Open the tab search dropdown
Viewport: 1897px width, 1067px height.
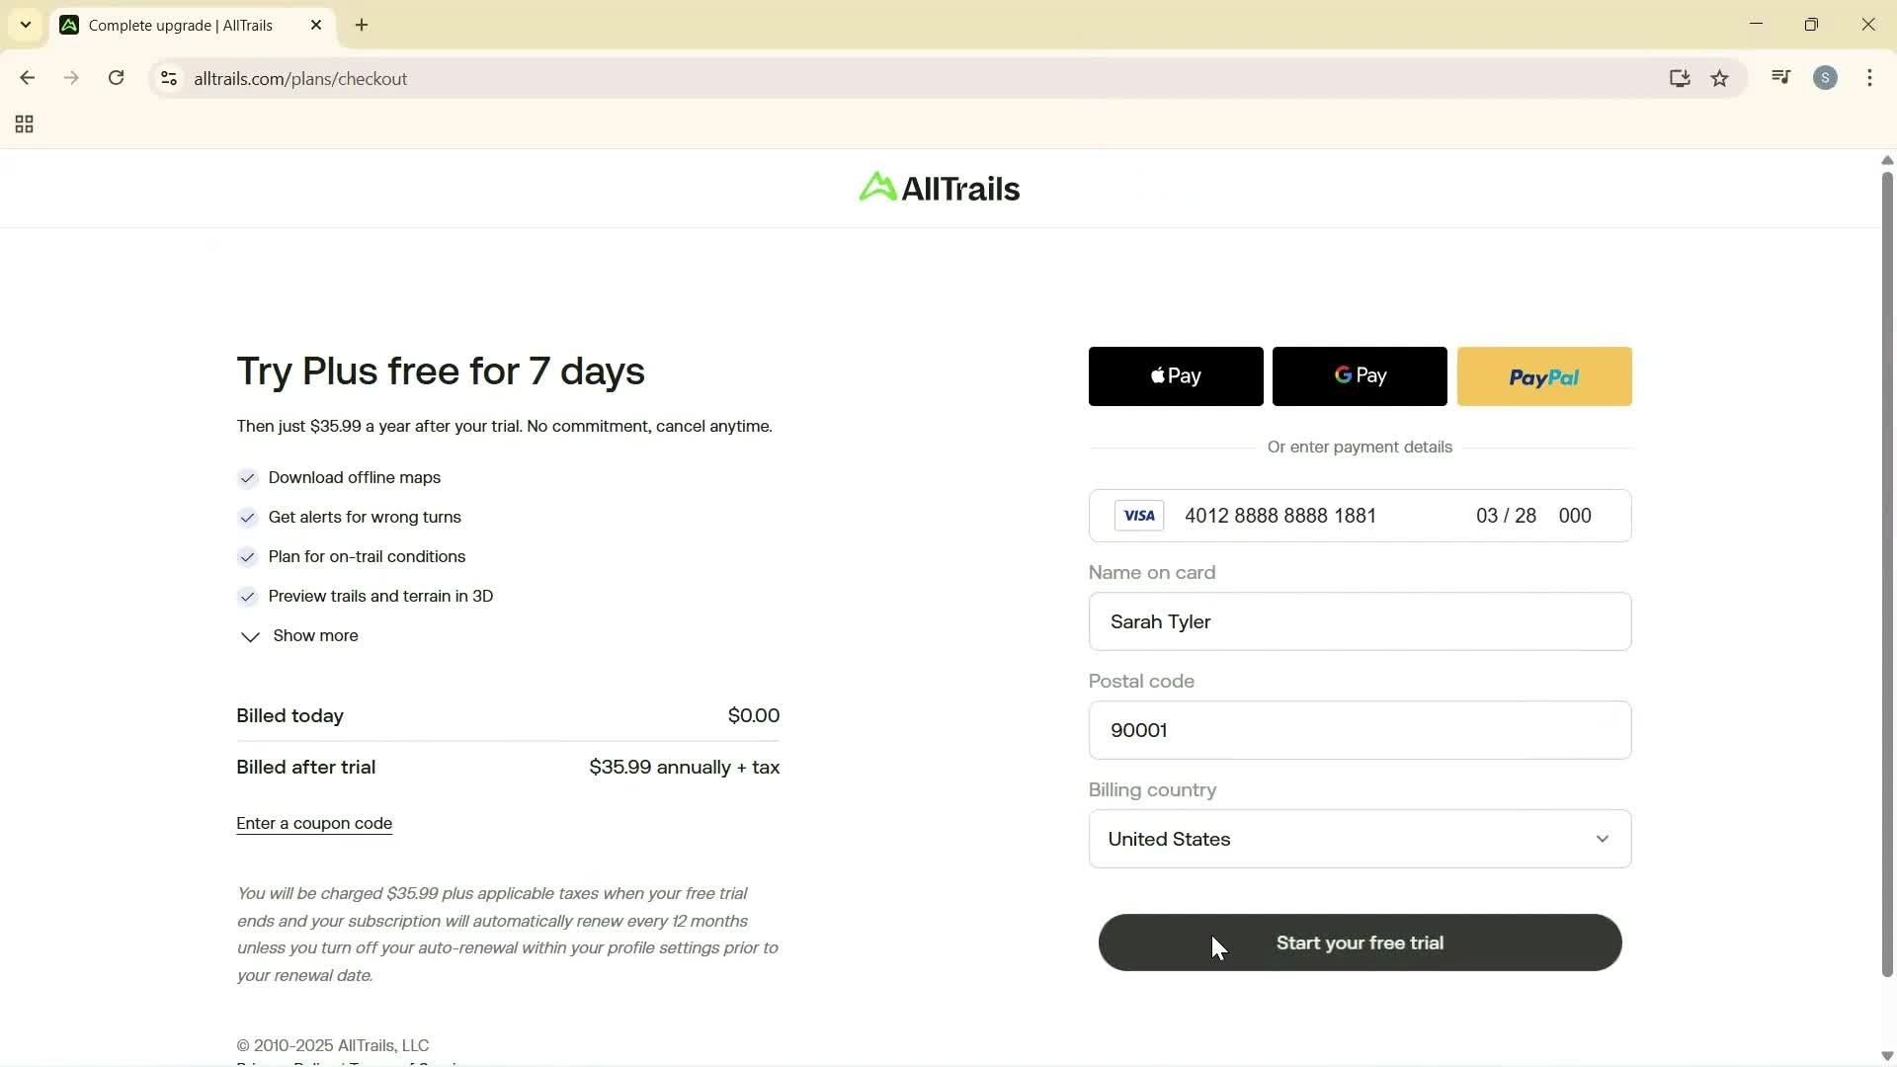[x=25, y=25]
